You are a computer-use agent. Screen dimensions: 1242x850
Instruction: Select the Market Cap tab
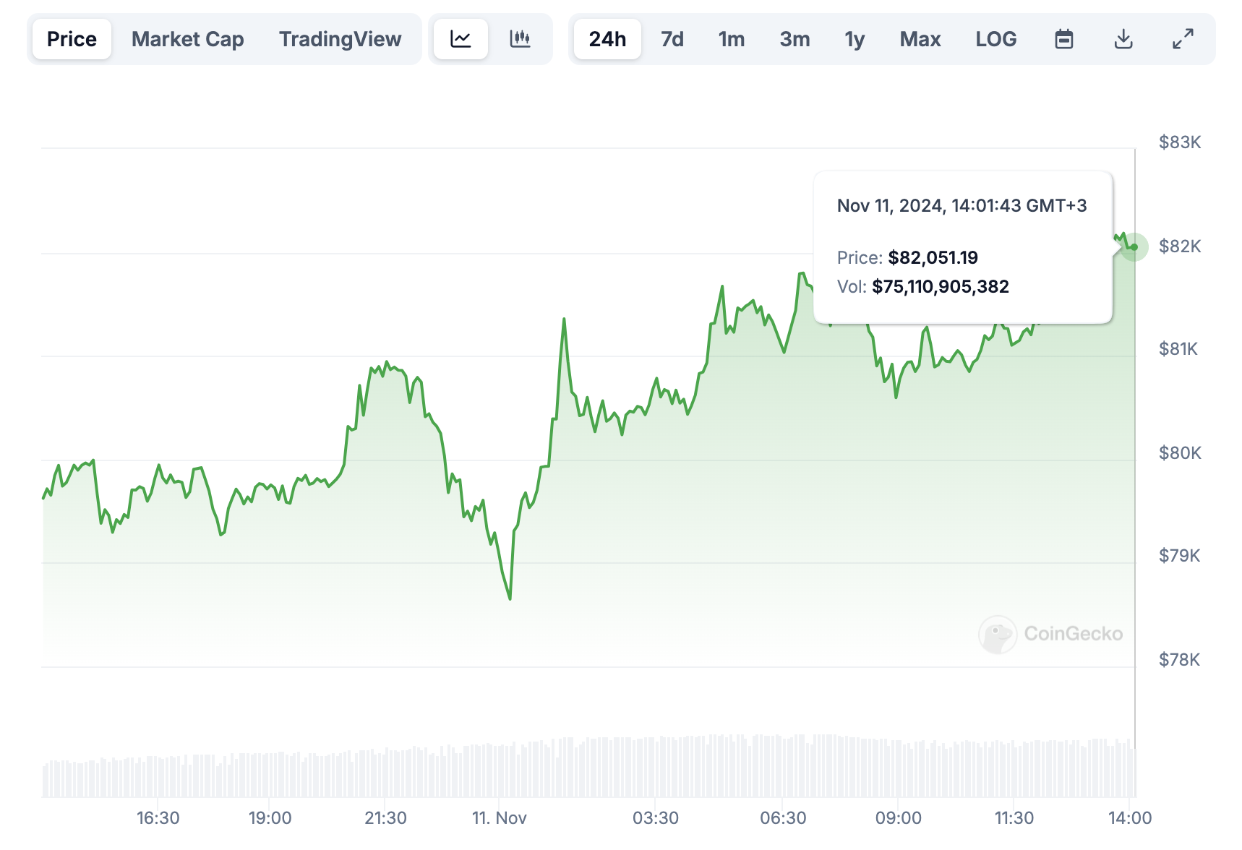(187, 39)
